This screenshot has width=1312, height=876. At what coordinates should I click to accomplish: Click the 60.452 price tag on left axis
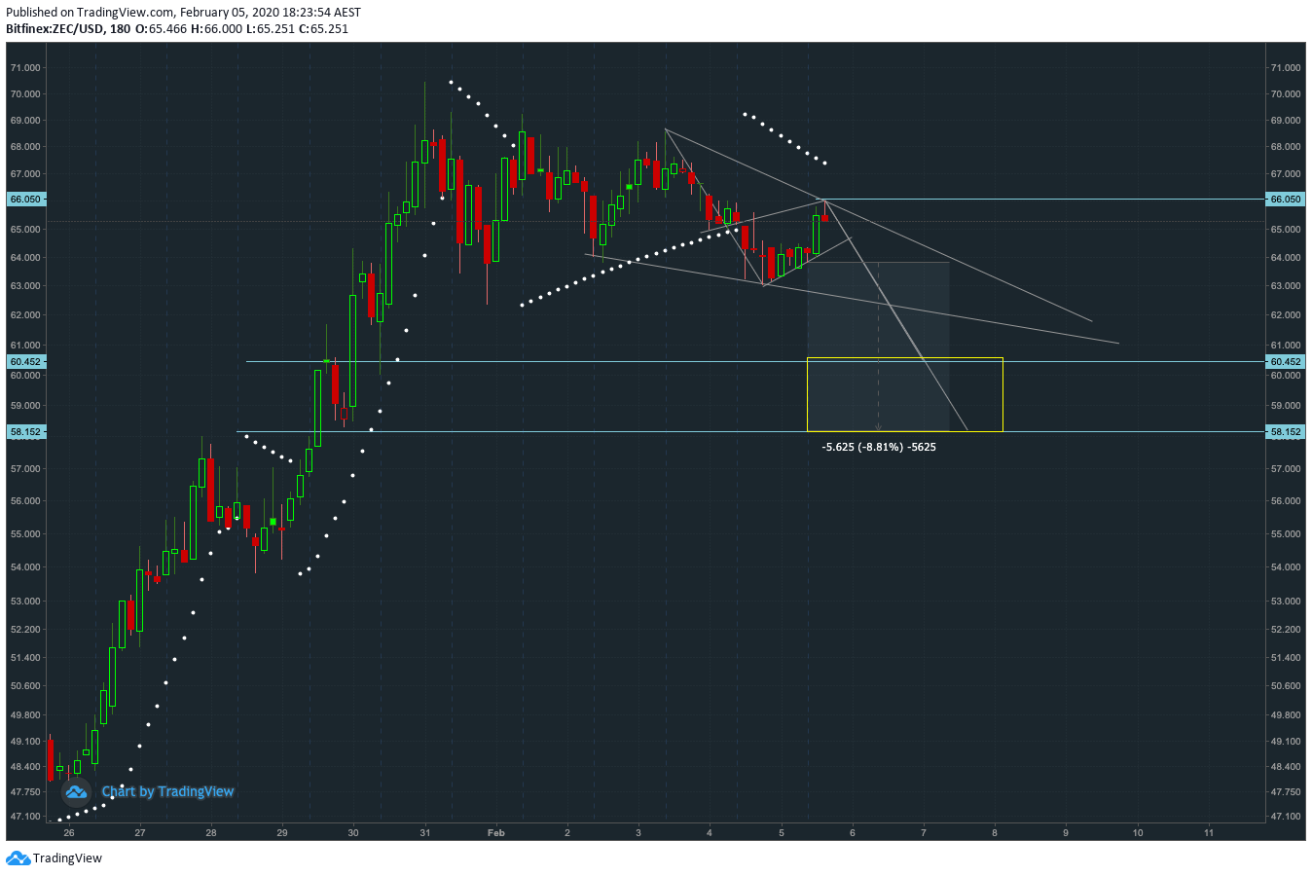pos(26,361)
